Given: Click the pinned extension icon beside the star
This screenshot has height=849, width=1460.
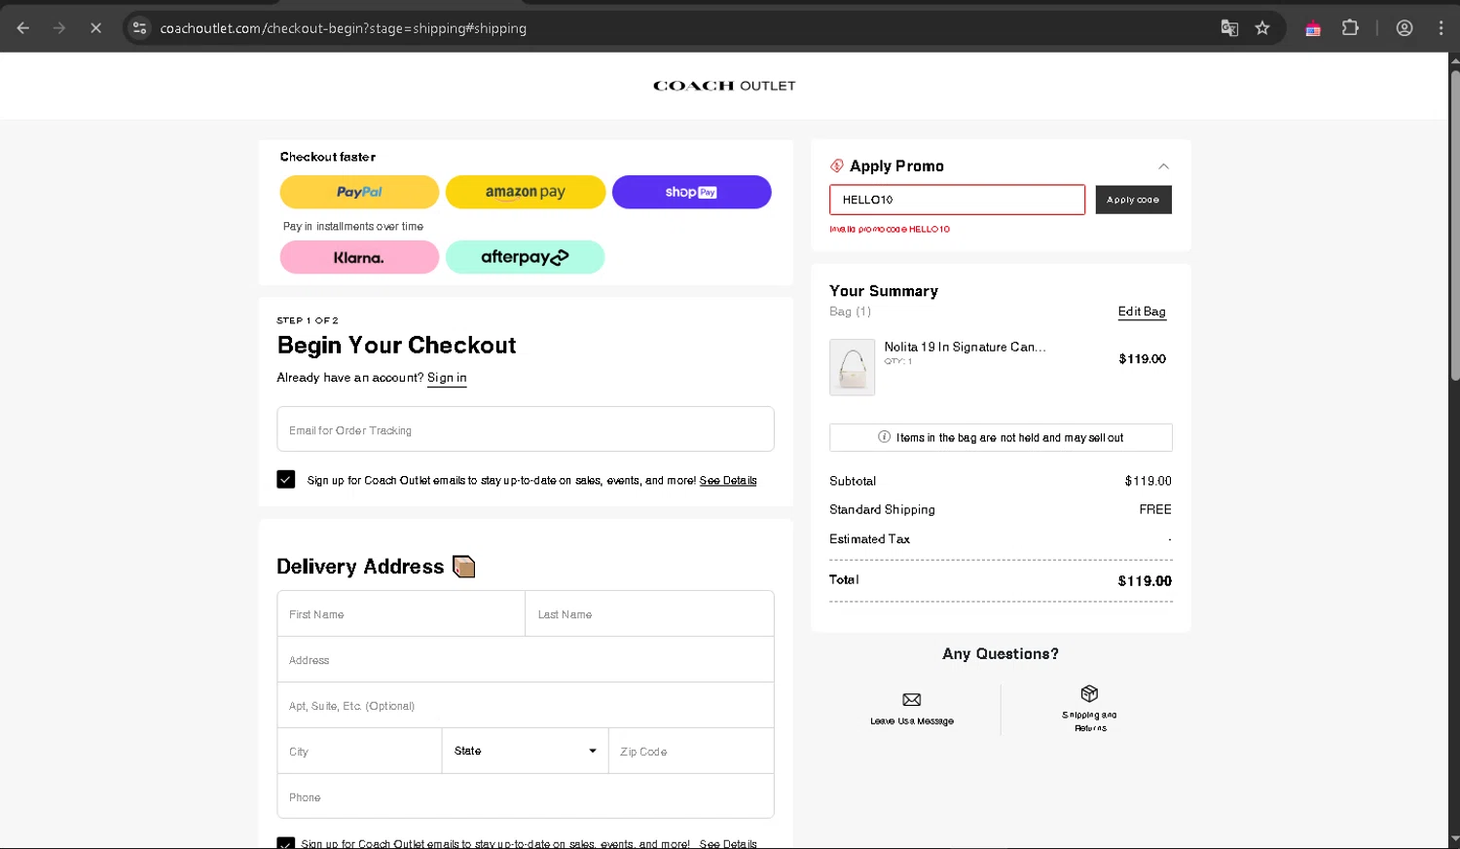Looking at the screenshot, I should tap(1313, 28).
